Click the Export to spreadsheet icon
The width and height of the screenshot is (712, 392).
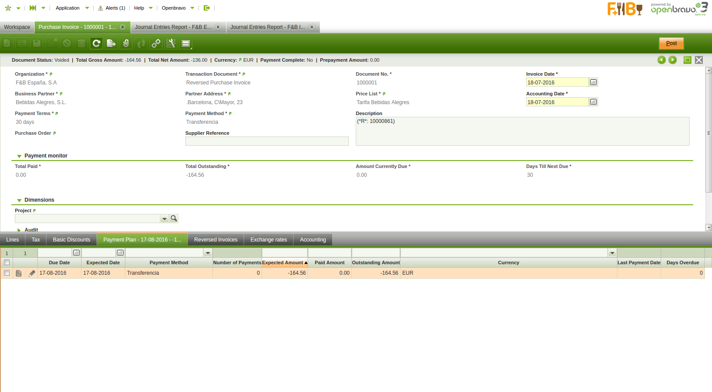coord(111,43)
